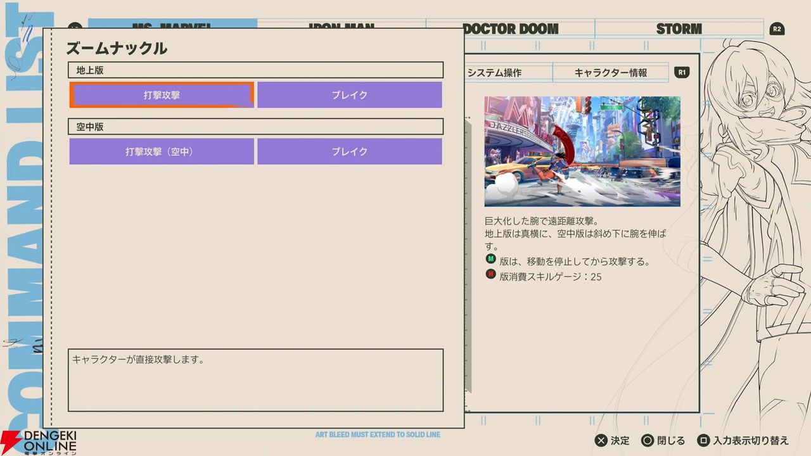Select the ブレイク button under 地上版
Screen dimensions: 811x456
click(x=350, y=95)
